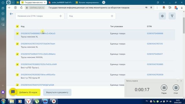The height and width of the screenshot is (104, 185).
Task: Uncheck the row with GTIN 02901075499998
Action: point(17,34)
